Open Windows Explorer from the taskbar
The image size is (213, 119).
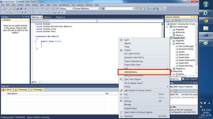coord(206,28)
